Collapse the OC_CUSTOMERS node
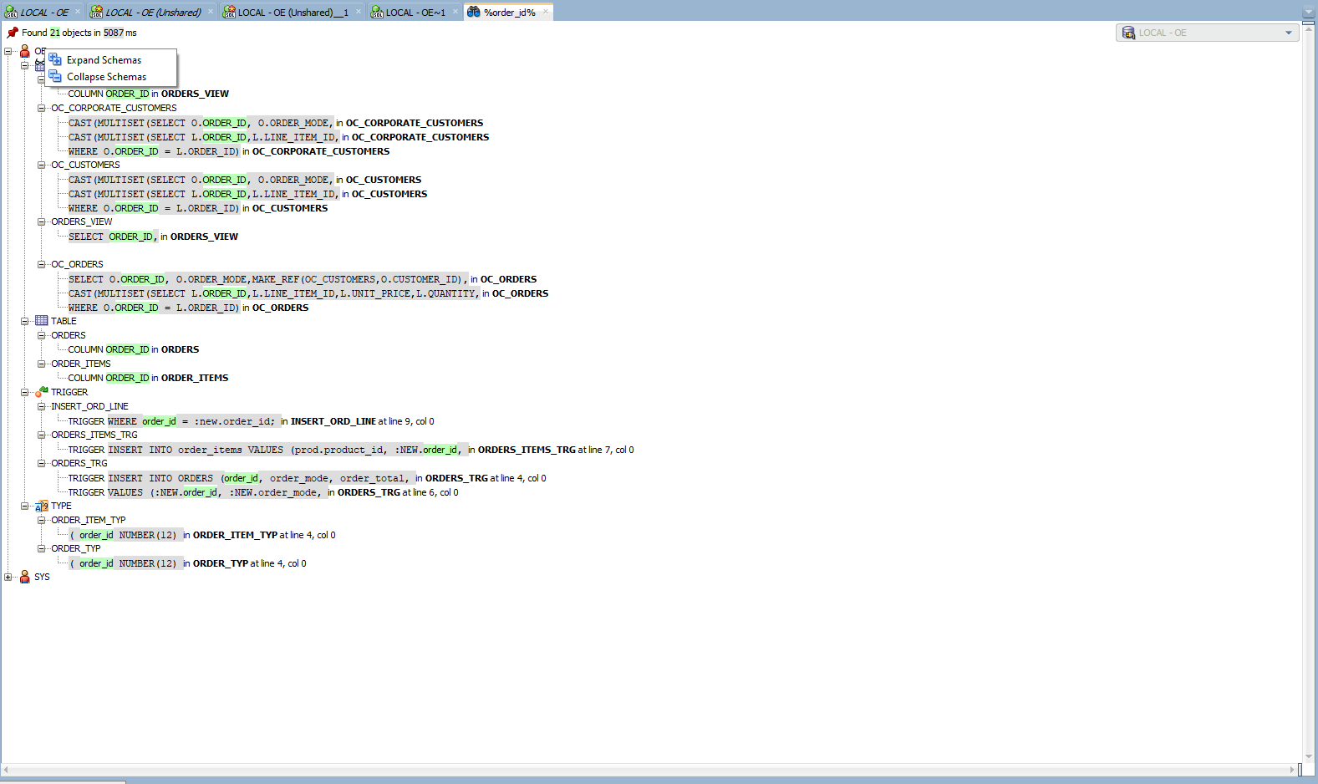The width and height of the screenshot is (1318, 784). pyautogui.click(x=41, y=165)
